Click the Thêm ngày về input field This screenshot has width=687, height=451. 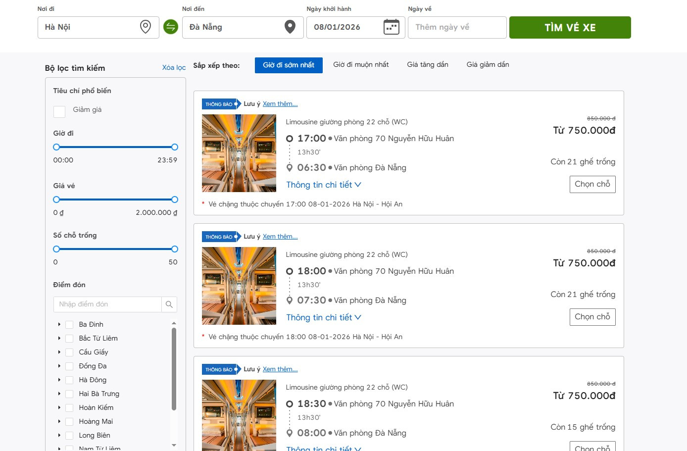tap(456, 27)
